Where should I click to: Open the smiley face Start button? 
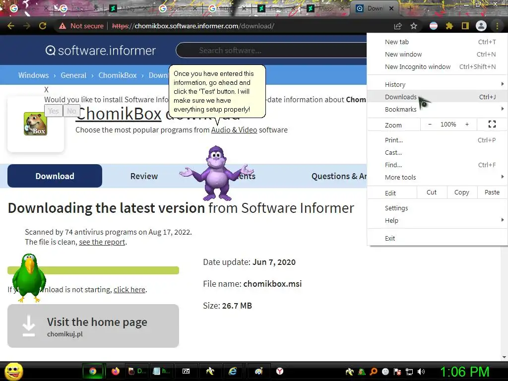point(13,371)
